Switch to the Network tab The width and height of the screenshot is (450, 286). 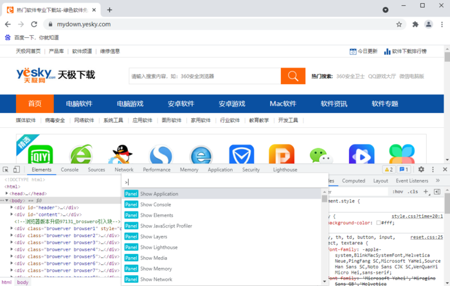tap(124, 170)
